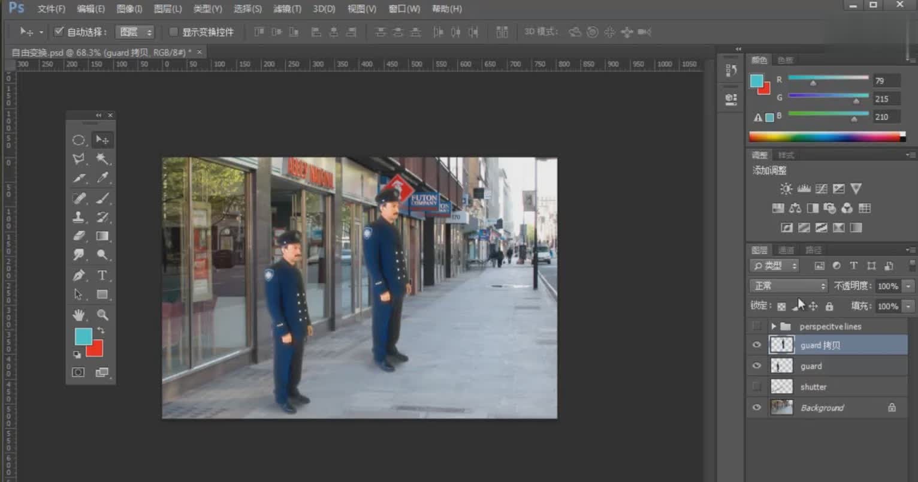Select the History Brush tool
The width and height of the screenshot is (918, 482).
click(x=102, y=217)
